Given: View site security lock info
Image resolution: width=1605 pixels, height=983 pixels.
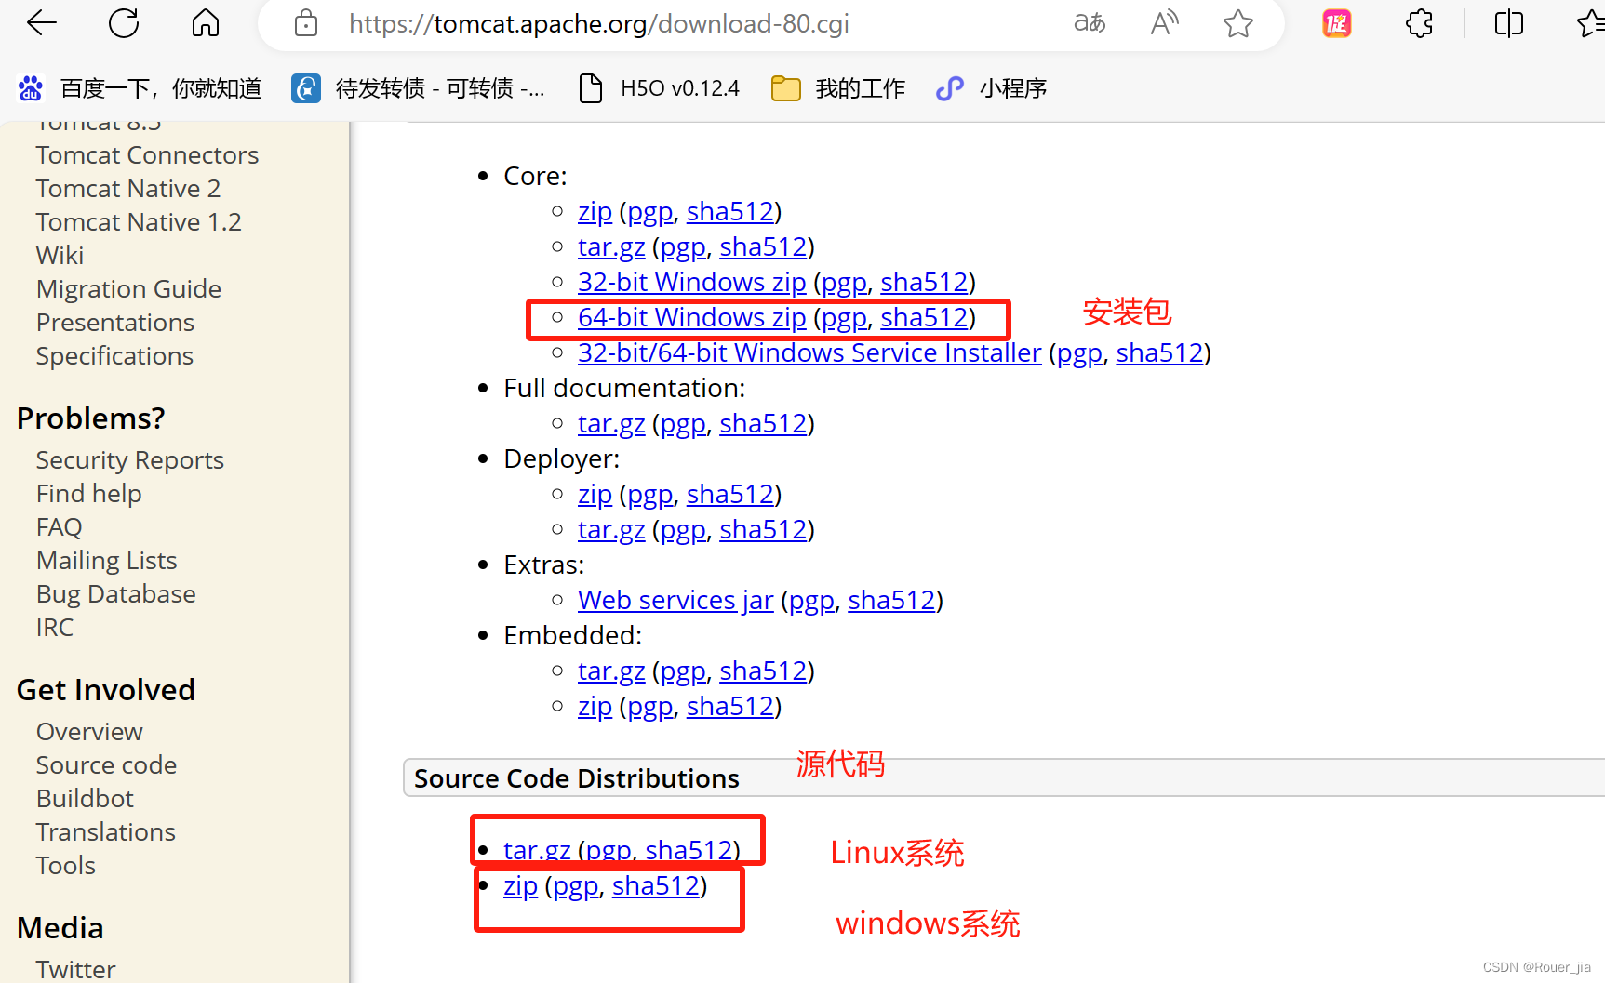Looking at the screenshot, I should (x=306, y=23).
